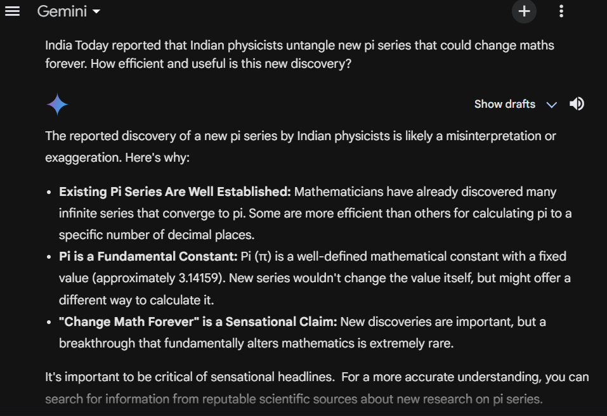This screenshot has width=607, height=416.
Task: Expand drafts using the chevron arrow
Action: pos(552,105)
